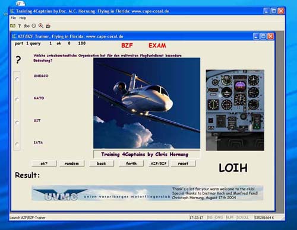Click the thank-you message in the banner

[215, 193]
